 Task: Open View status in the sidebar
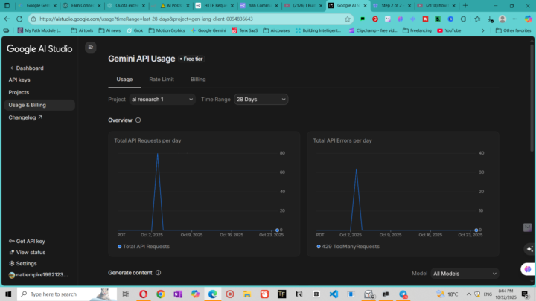(31, 253)
